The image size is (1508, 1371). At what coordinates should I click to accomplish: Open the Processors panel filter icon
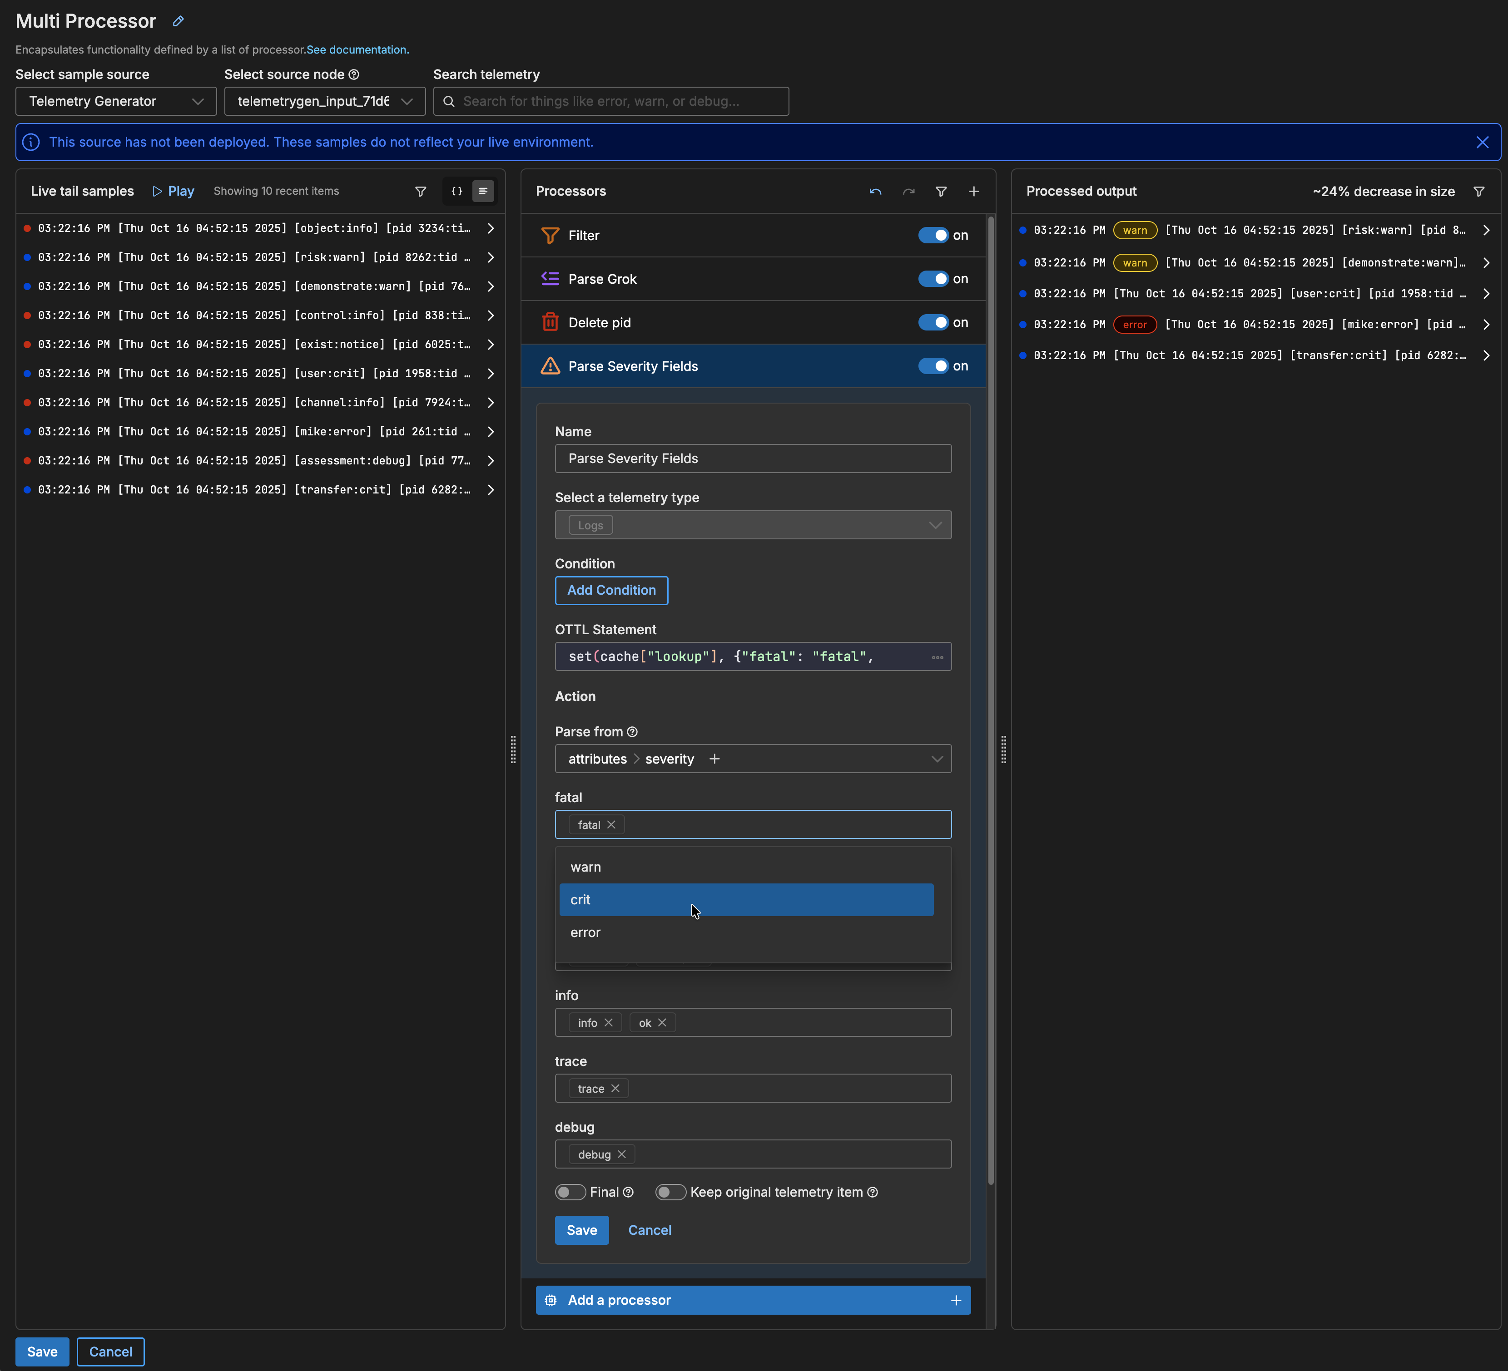pyautogui.click(x=941, y=192)
